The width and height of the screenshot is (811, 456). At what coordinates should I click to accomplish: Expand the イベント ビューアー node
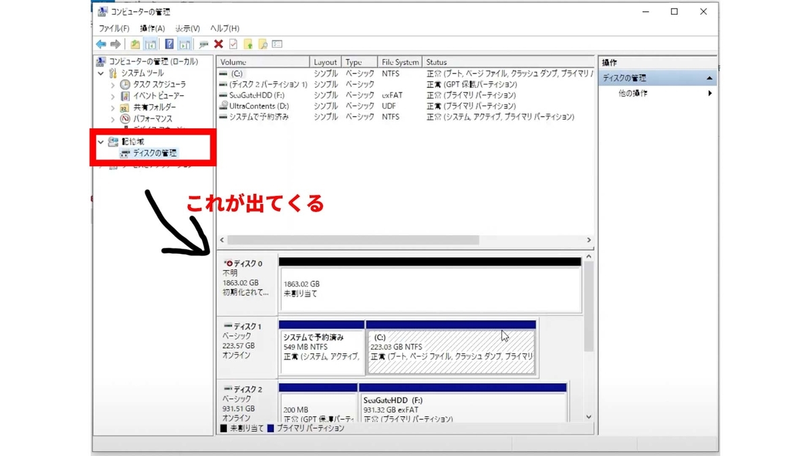tap(113, 96)
